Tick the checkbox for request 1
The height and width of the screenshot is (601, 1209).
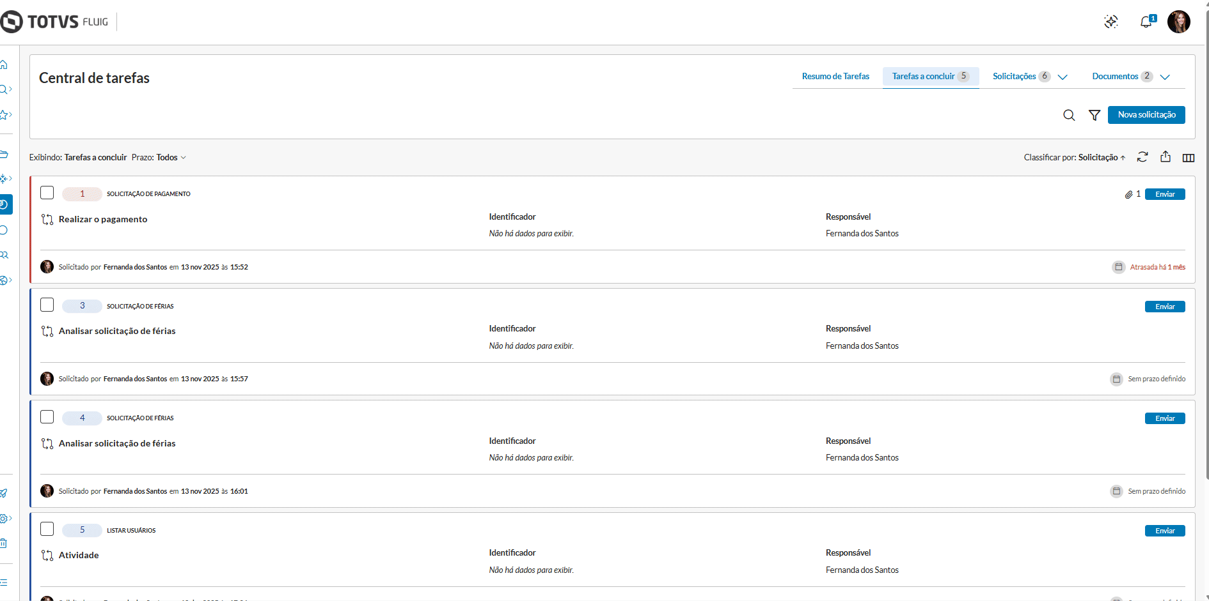click(47, 193)
